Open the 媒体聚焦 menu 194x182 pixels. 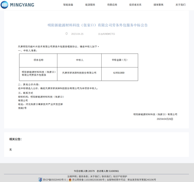pyautogui.click(x=158, y=5)
